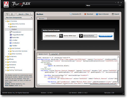Click the search magnifier icon

point(31,14)
